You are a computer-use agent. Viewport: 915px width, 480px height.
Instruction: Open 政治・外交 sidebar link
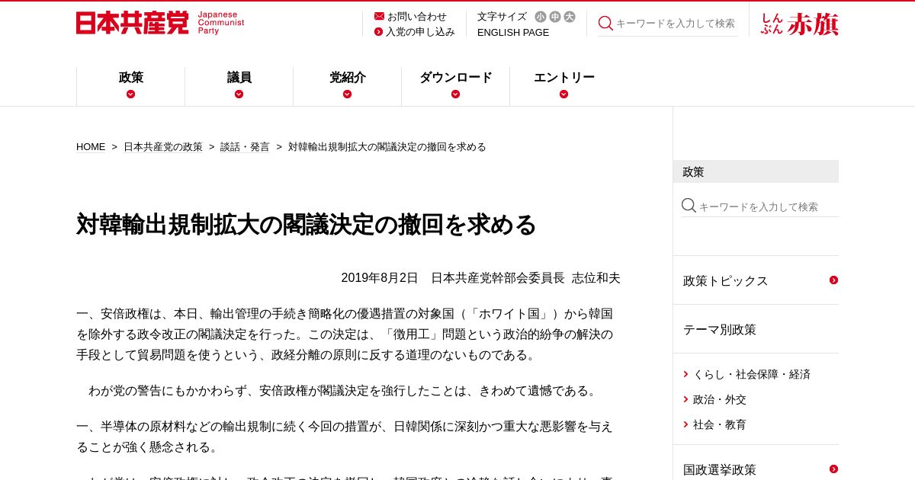pos(720,399)
